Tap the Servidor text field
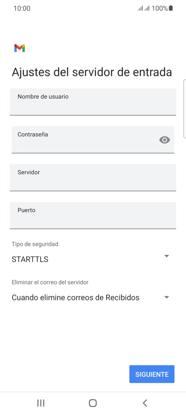Screen dimensions: 186x415 coord(93,177)
